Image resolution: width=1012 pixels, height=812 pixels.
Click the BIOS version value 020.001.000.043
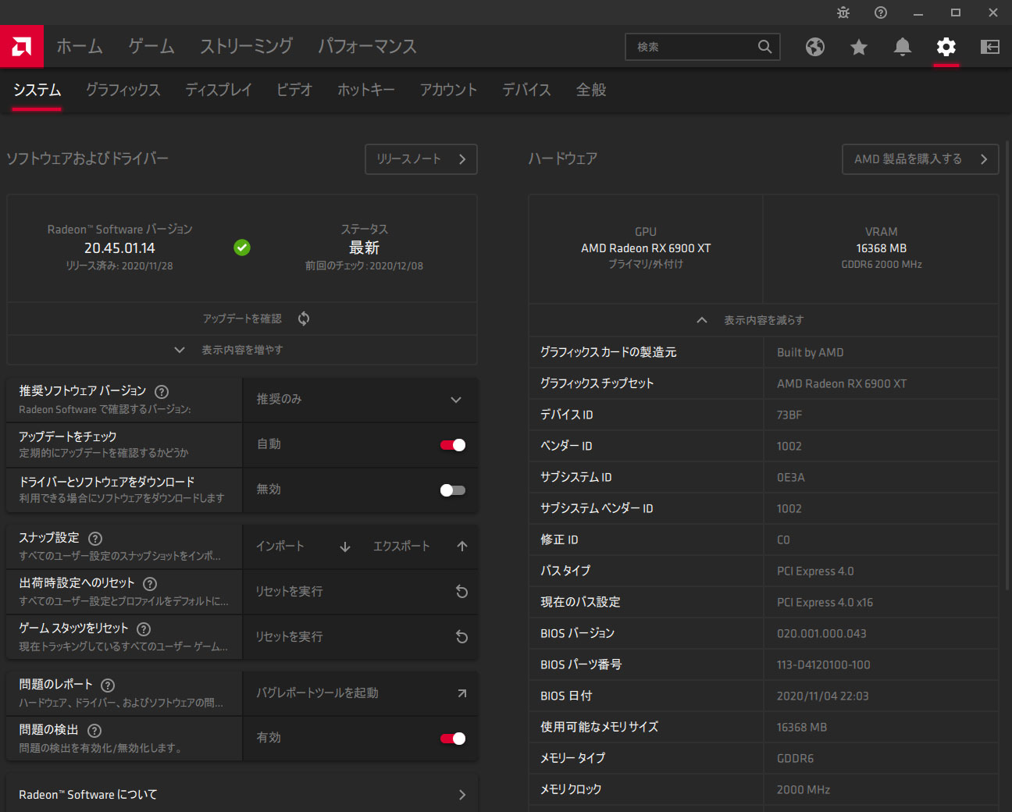point(821,634)
